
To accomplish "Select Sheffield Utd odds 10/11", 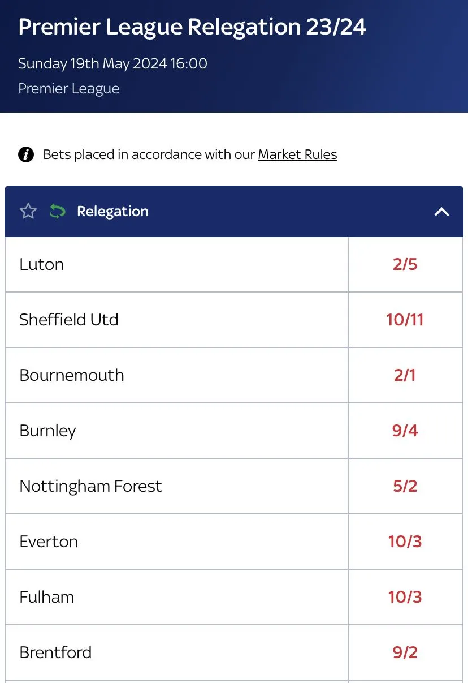I will tap(405, 320).
